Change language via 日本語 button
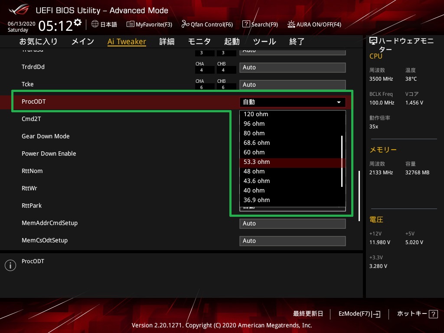Image resolution: width=444 pixels, height=333 pixels. (x=104, y=24)
